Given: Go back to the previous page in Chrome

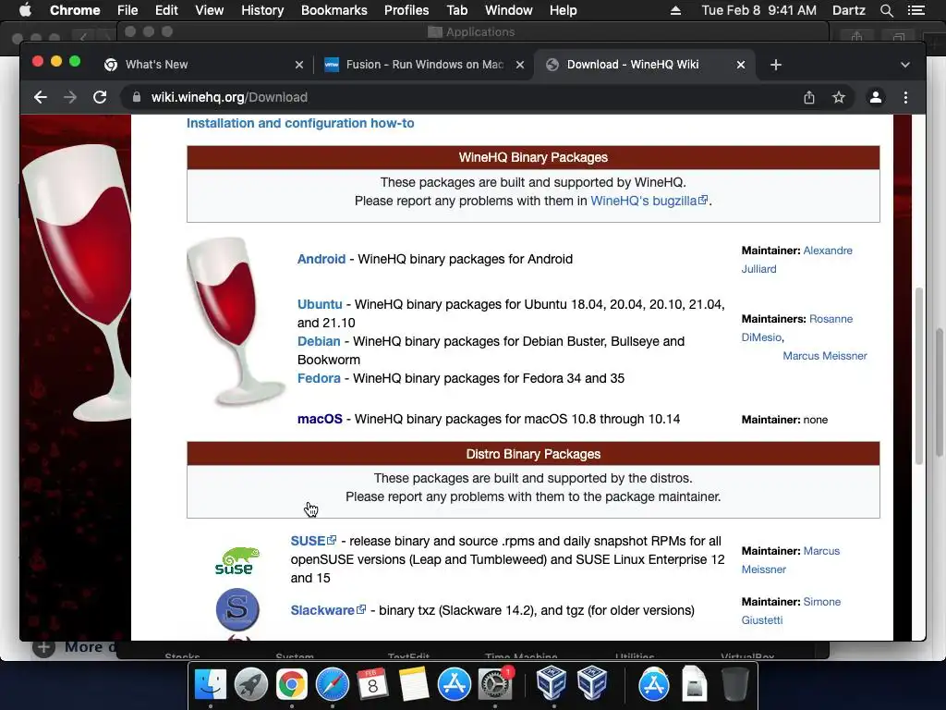Looking at the screenshot, I should pyautogui.click(x=41, y=97).
